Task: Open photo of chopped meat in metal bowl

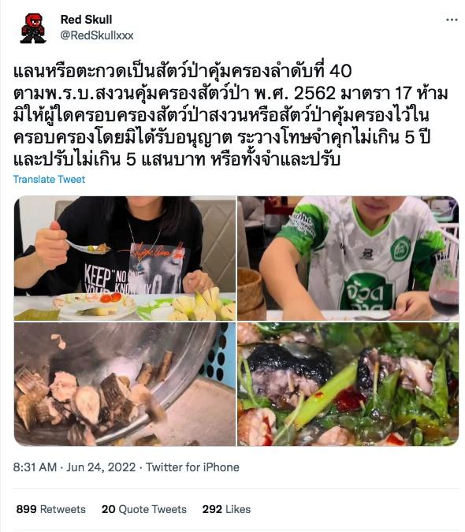Action: [125, 384]
